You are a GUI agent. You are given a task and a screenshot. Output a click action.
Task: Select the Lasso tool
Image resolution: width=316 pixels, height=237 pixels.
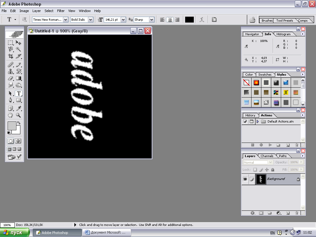click(x=10, y=49)
